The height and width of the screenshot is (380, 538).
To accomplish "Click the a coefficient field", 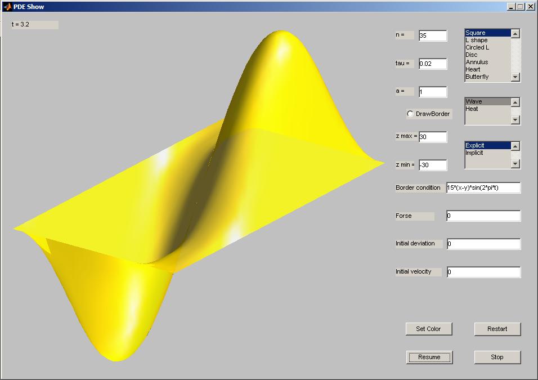I will (x=433, y=92).
